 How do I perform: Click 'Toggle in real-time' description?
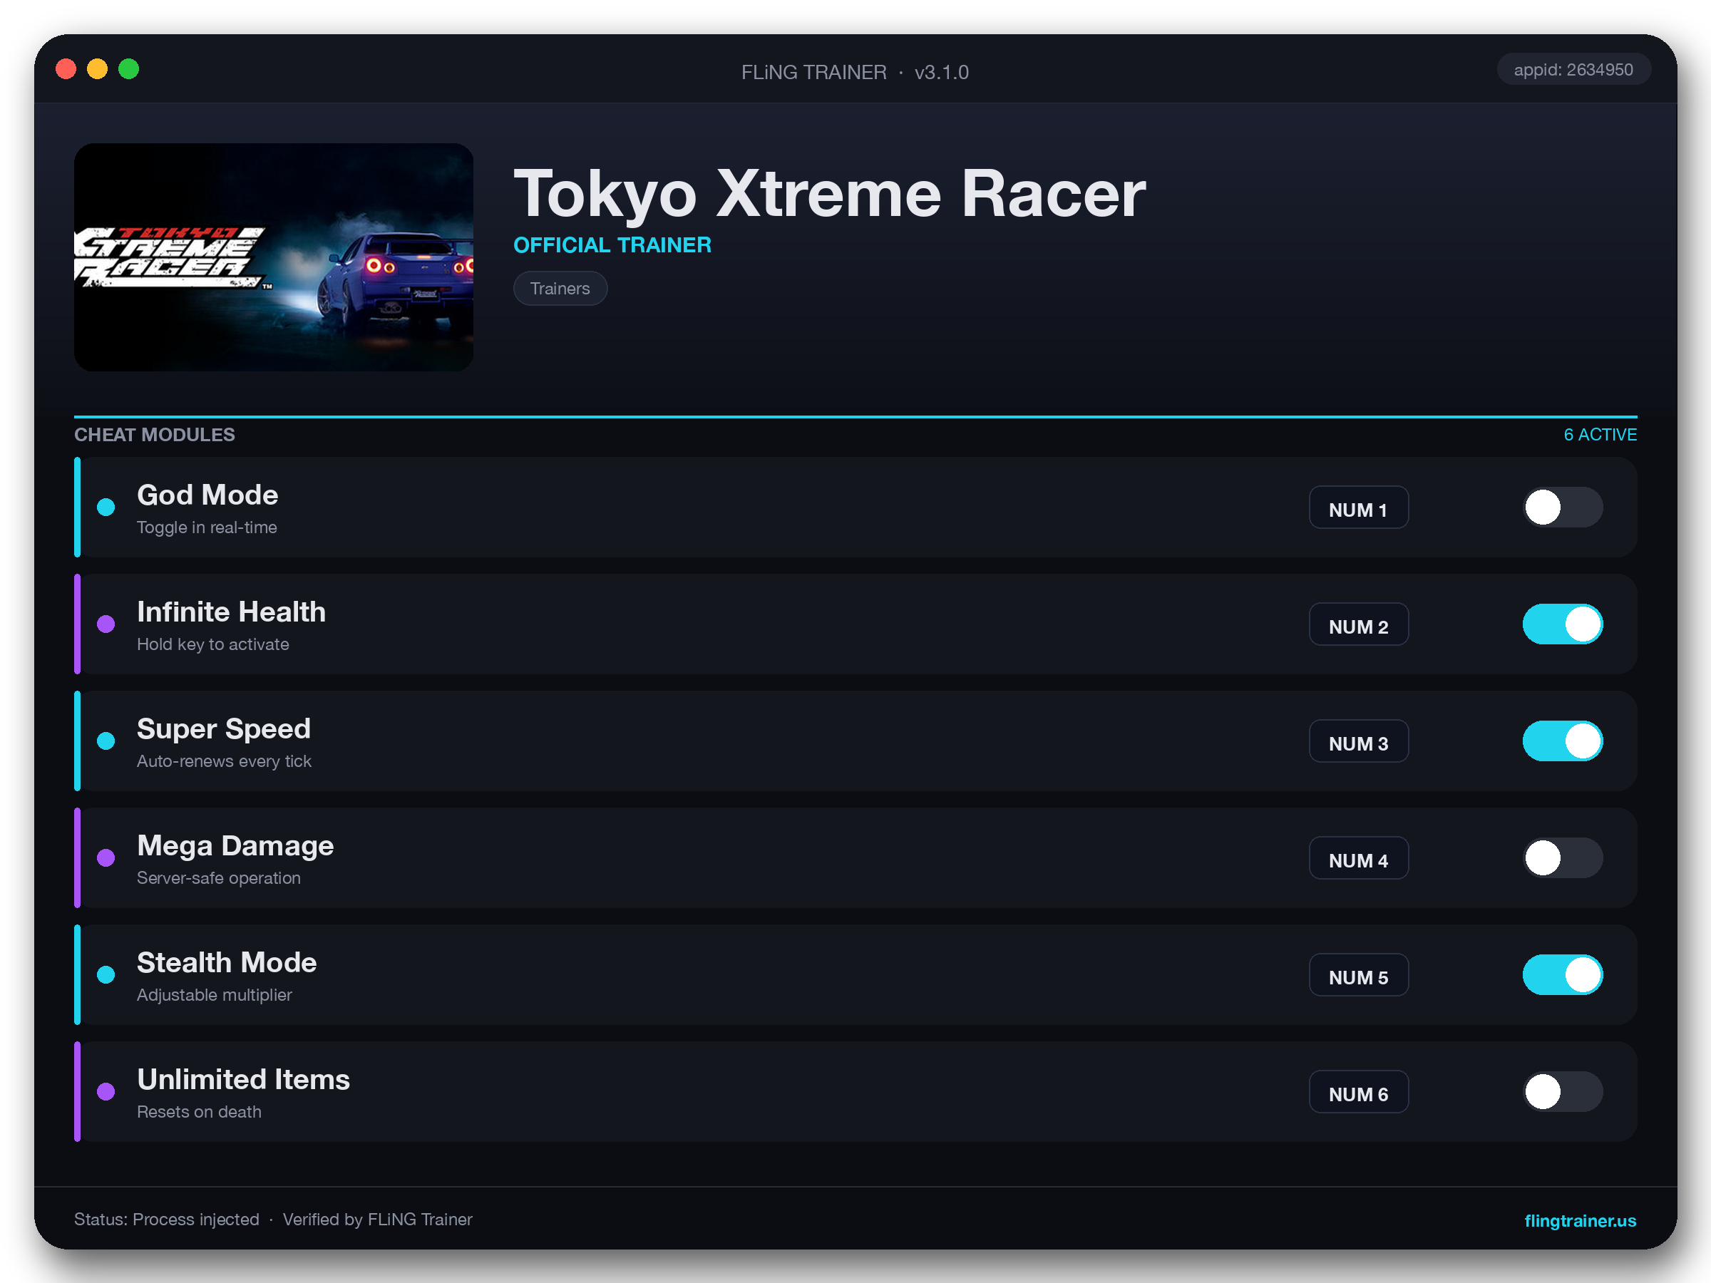pyautogui.click(x=207, y=527)
